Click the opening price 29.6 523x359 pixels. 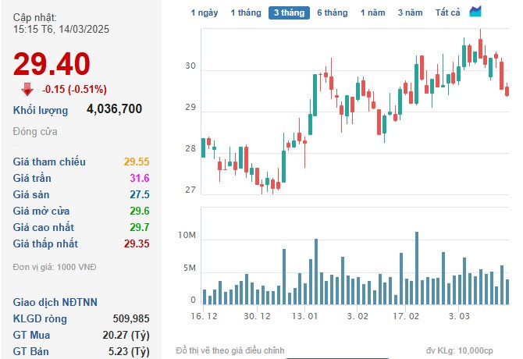click(140, 211)
